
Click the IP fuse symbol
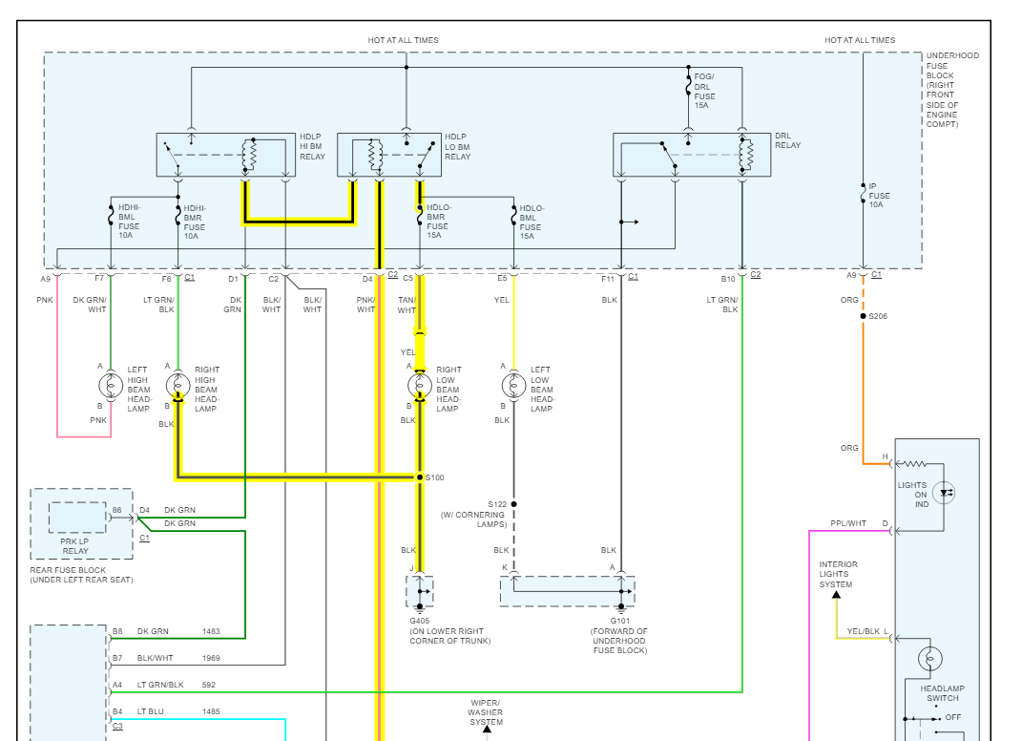coord(863,194)
